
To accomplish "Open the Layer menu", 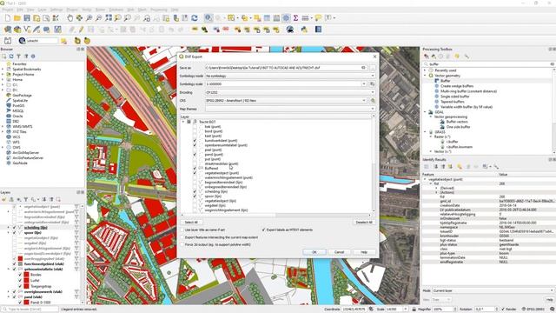I will click(x=43, y=10).
